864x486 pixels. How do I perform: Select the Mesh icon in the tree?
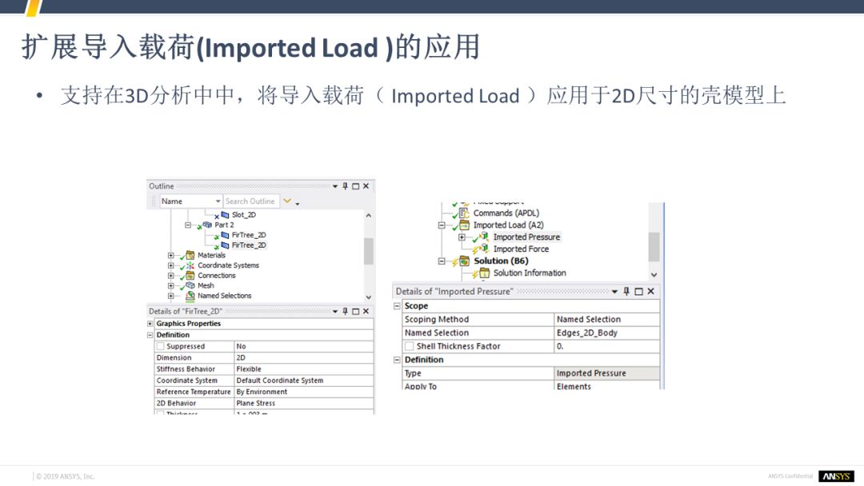tap(190, 285)
